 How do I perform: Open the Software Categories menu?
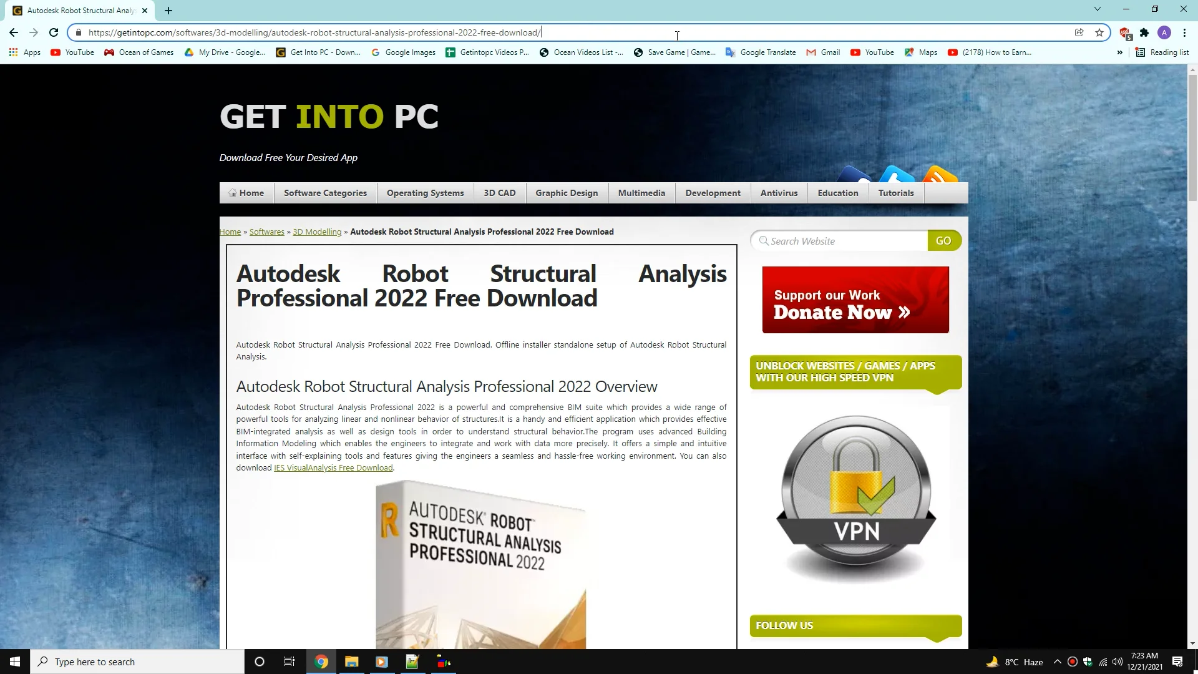coord(325,193)
